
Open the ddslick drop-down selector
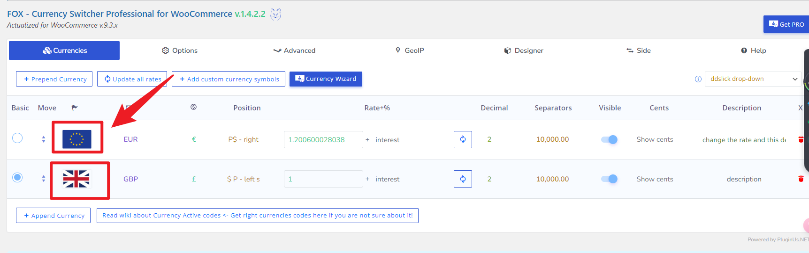[x=754, y=79]
